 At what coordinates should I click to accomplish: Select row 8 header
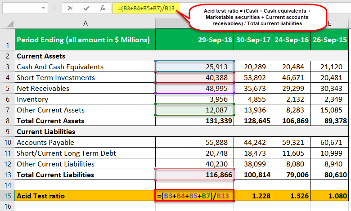click(x=8, y=121)
